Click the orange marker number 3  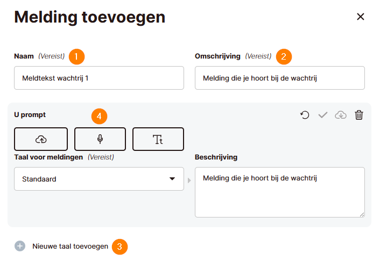tap(120, 247)
